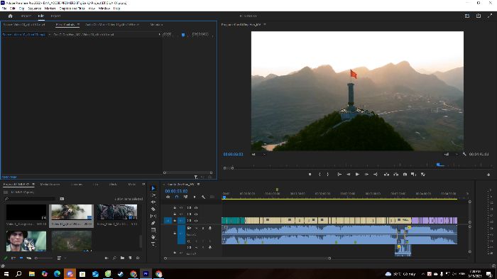Solo audio track A1

pos(203,229)
